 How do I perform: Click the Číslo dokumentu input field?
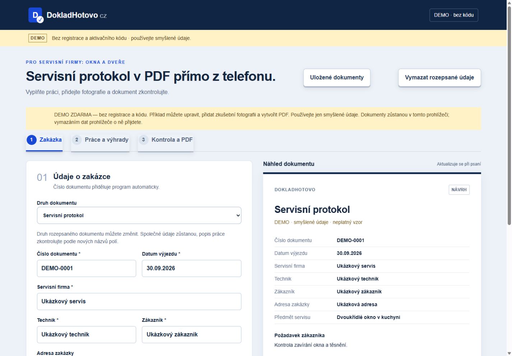[87, 268]
